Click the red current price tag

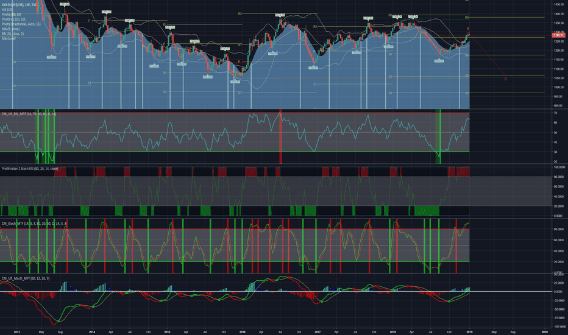click(558, 35)
